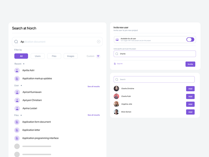
Task: Click the file icon beside Application form document
Action: (x=17, y=122)
